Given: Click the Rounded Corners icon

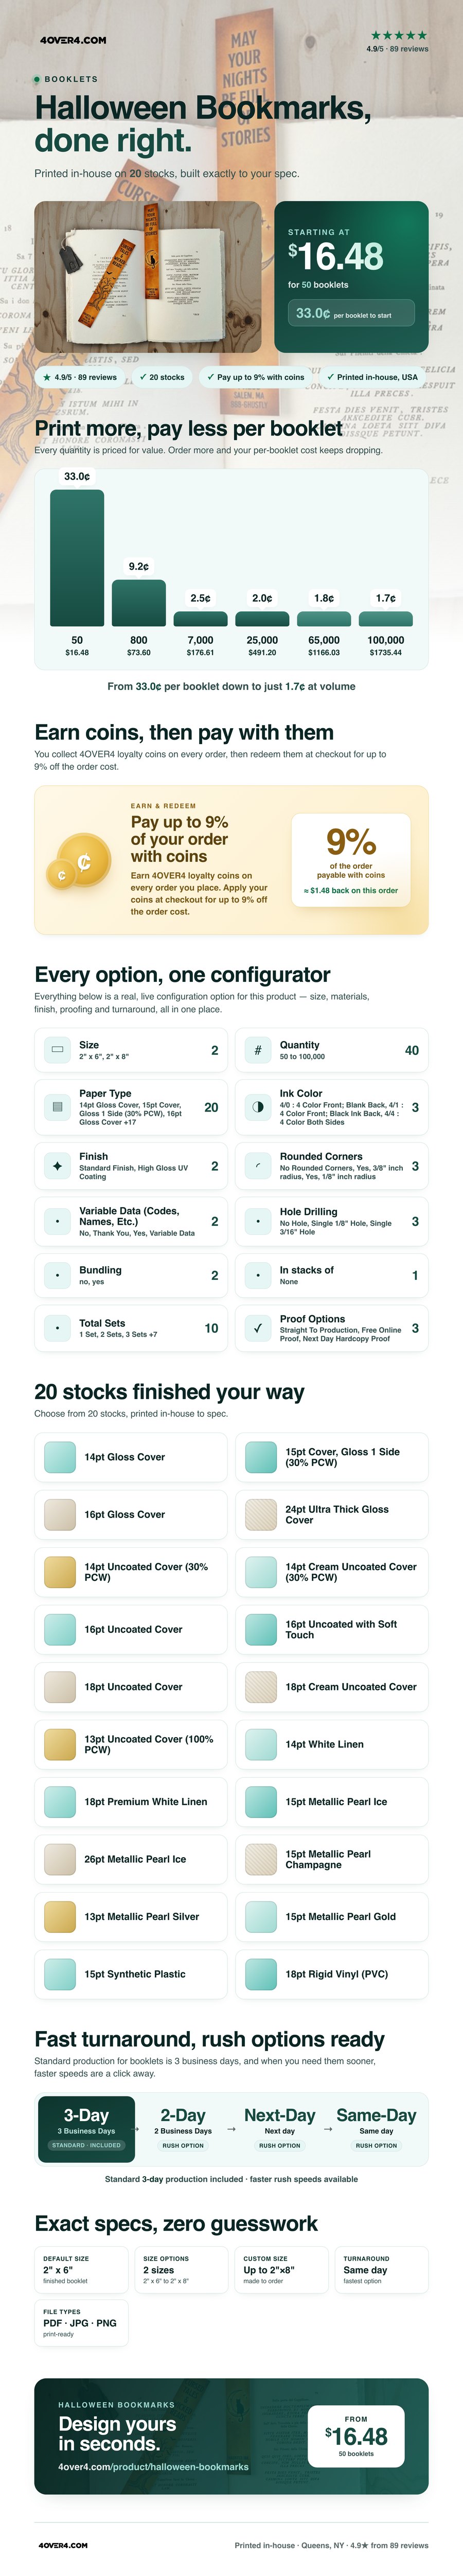Looking at the screenshot, I should pyautogui.click(x=258, y=1166).
